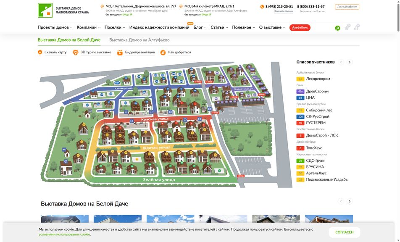
Task: Open Индекс надежности компаний menu item
Action: [159, 27]
